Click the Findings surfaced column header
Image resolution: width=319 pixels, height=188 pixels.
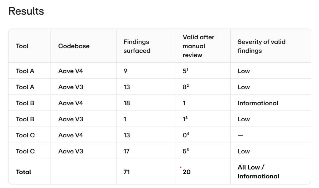point(137,46)
